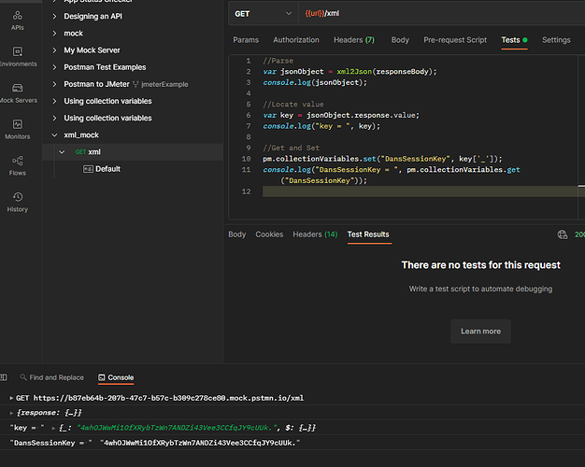Viewport: 585px width, 467px height.
Task: Switch to the Params tab
Action: click(x=246, y=40)
